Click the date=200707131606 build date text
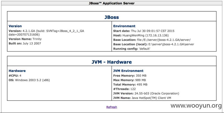 click(24, 35)
